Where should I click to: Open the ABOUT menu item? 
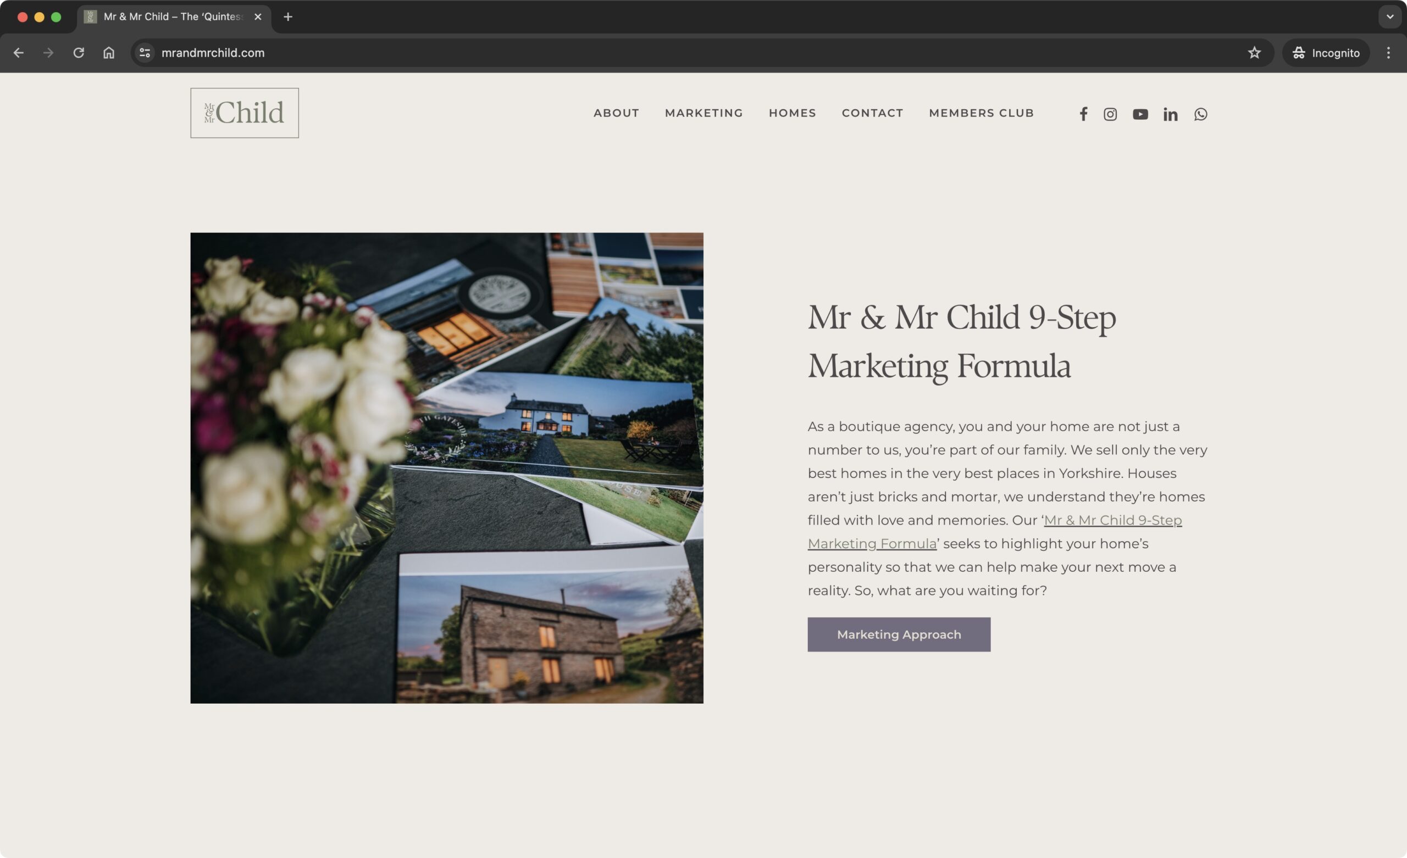[616, 113]
